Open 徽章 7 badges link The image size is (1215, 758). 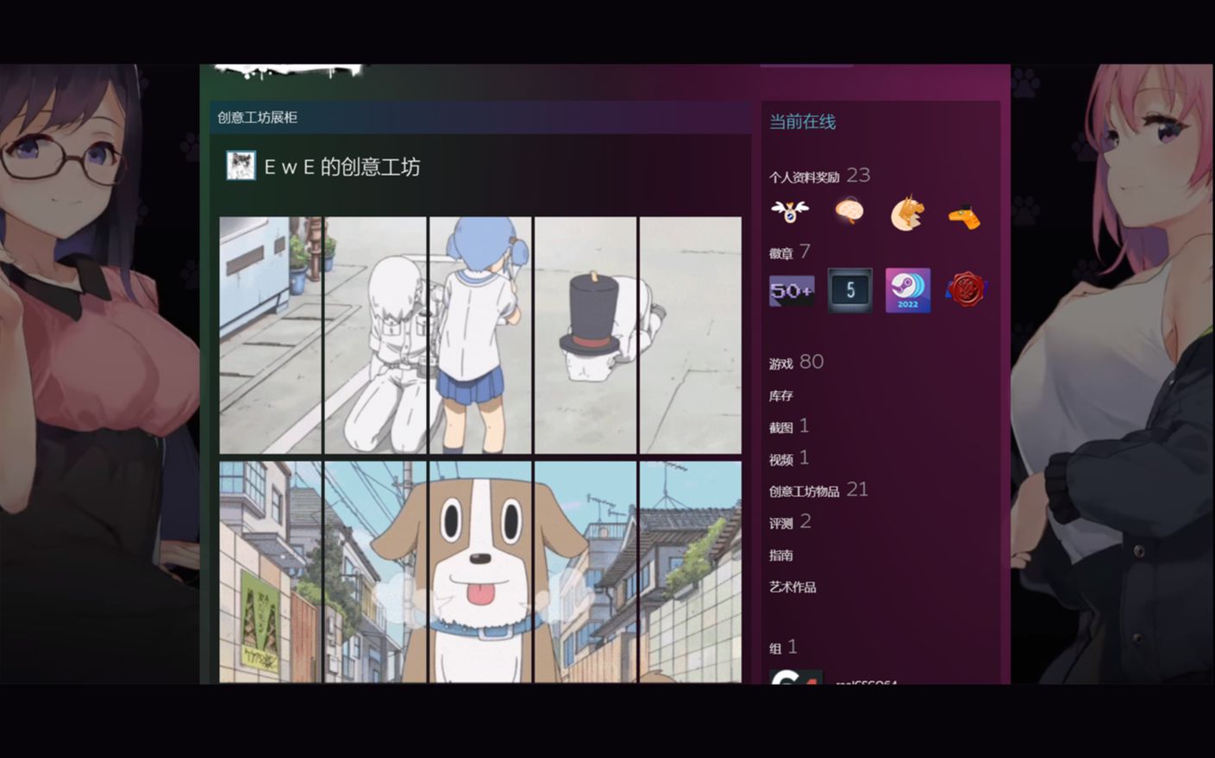pos(789,252)
